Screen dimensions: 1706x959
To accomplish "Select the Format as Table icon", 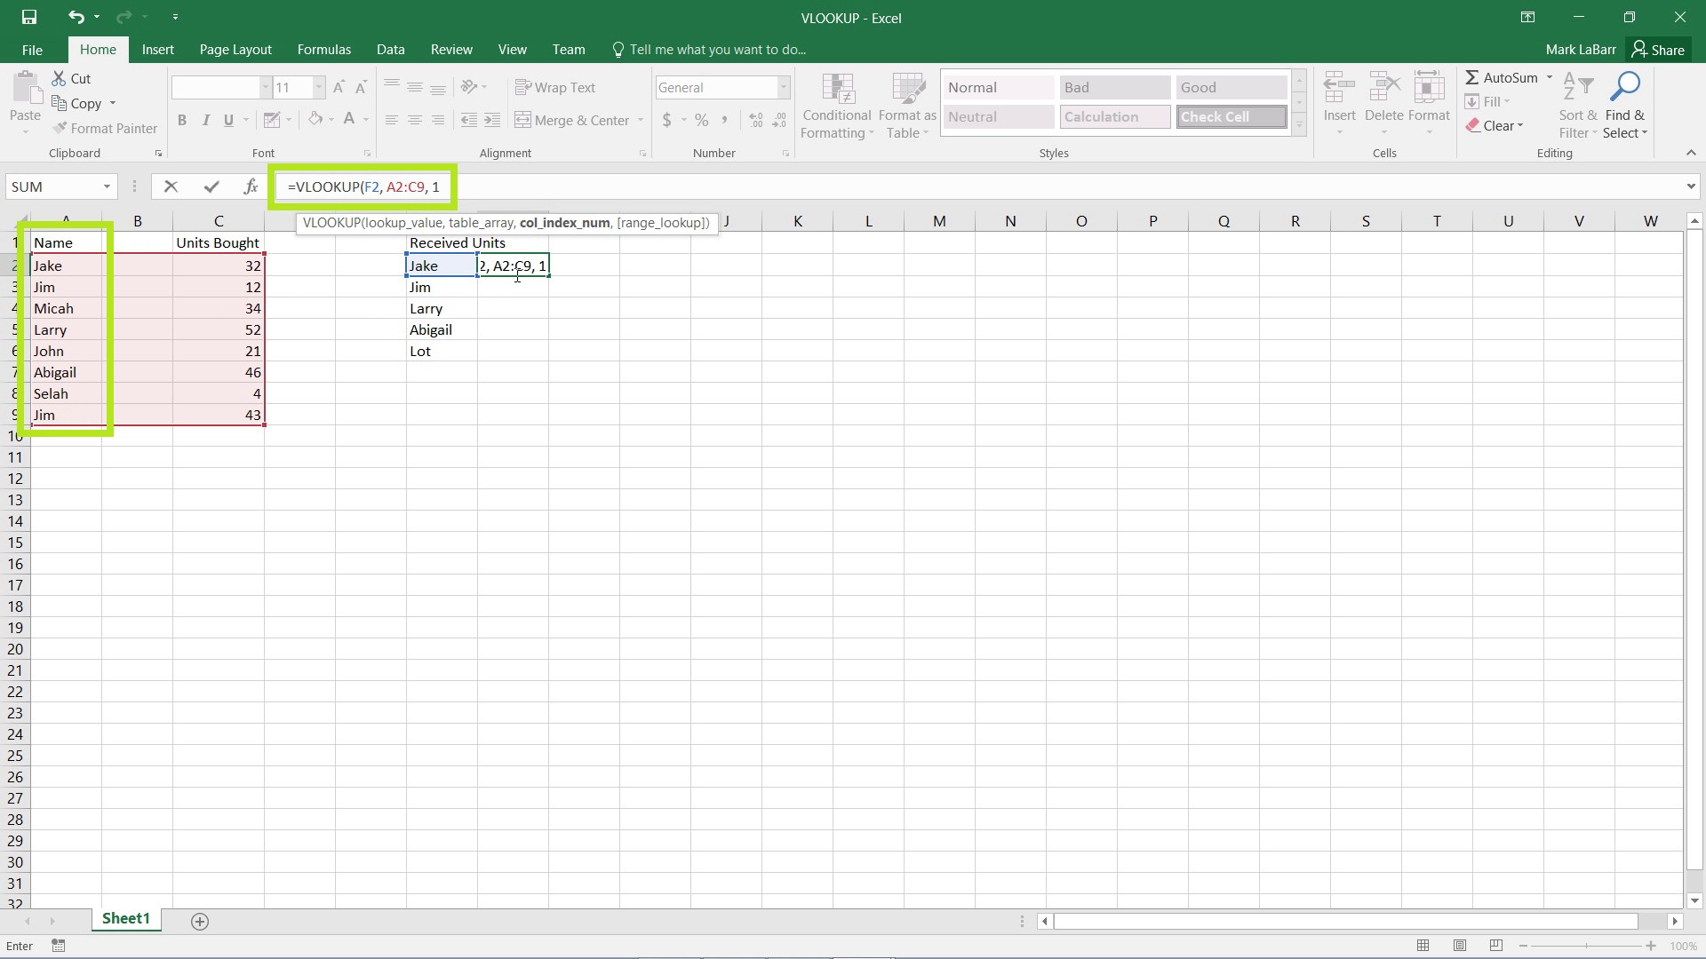I will (x=908, y=100).
